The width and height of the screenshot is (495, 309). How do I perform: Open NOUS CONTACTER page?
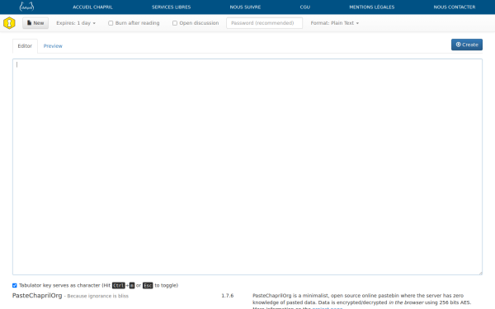455,7
